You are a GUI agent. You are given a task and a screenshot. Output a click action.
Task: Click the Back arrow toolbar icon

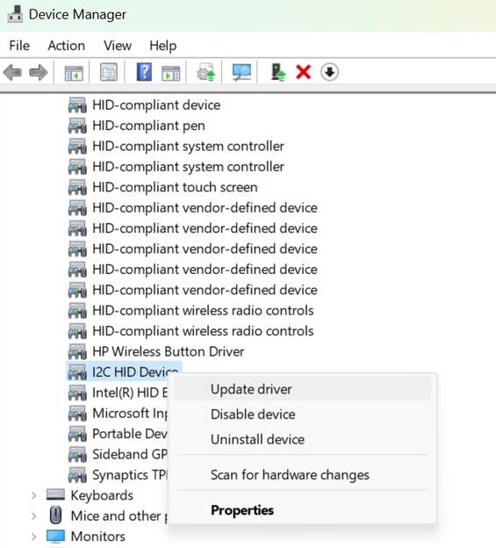(x=12, y=72)
